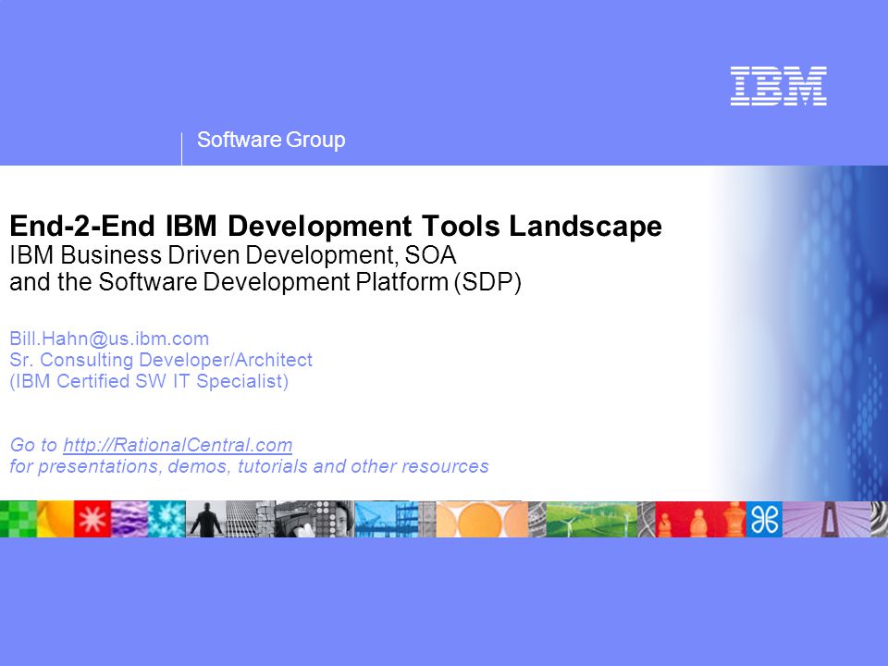Click the End-2-End IBM Development Tools Landscape title
This screenshot has width=888, height=666.
pos(336,226)
